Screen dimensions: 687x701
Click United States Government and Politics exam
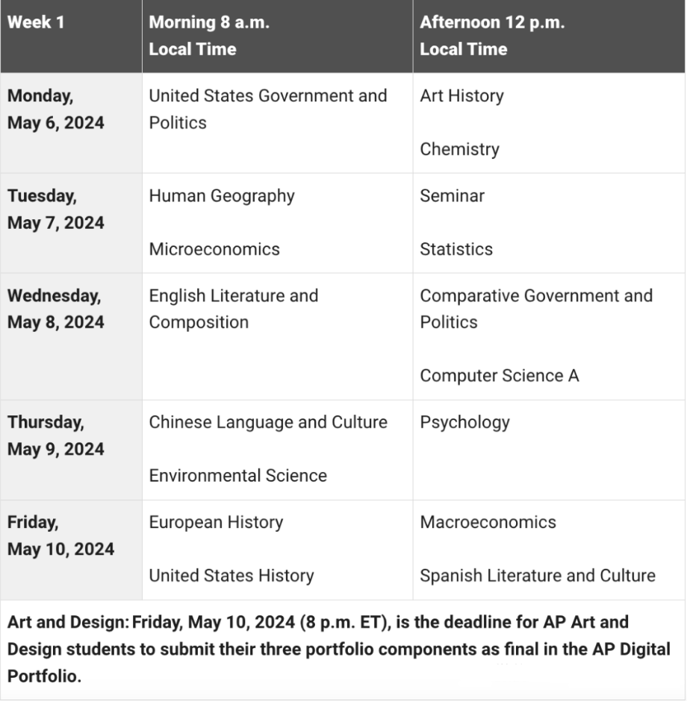pos(268,109)
